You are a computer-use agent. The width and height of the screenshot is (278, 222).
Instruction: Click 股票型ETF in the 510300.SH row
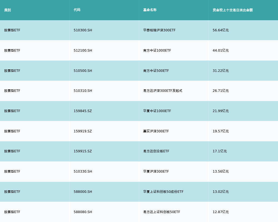tap(12, 30)
